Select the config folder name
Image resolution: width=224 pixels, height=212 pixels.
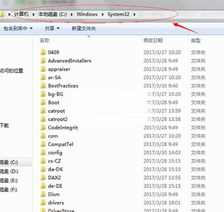pos(55,153)
